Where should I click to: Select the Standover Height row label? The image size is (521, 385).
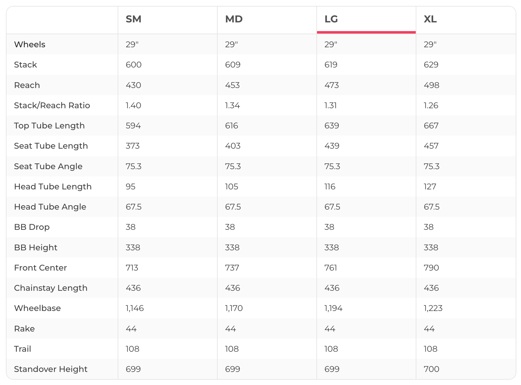51,369
